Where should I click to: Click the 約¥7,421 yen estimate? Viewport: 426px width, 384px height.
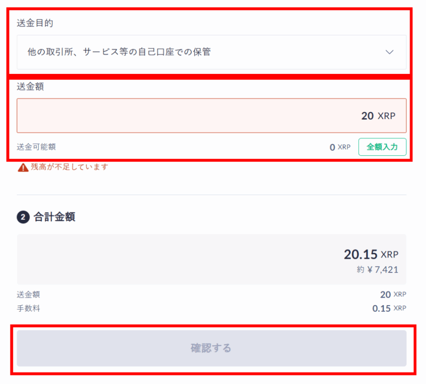[x=377, y=270]
